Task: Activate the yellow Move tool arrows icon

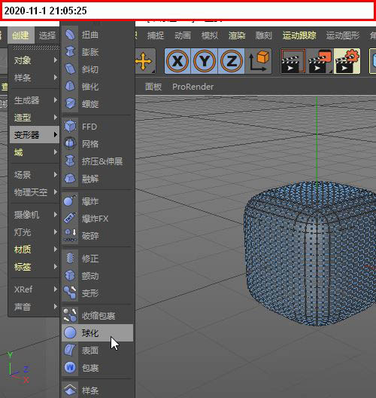Action: tap(144, 61)
